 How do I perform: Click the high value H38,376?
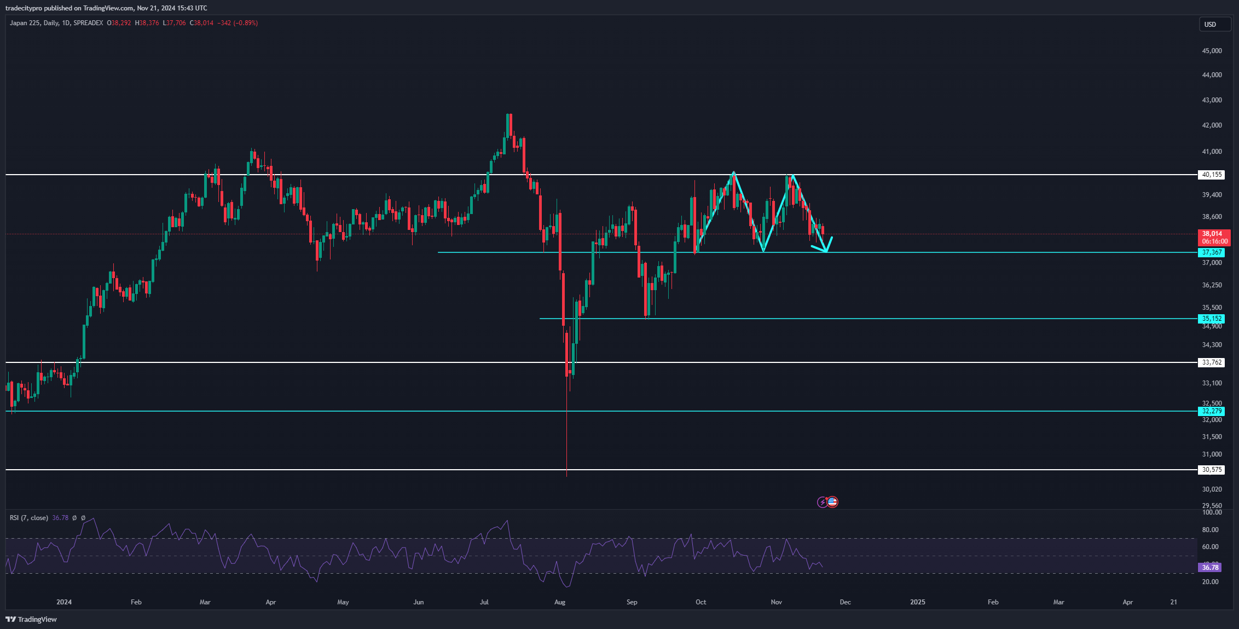[147, 23]
